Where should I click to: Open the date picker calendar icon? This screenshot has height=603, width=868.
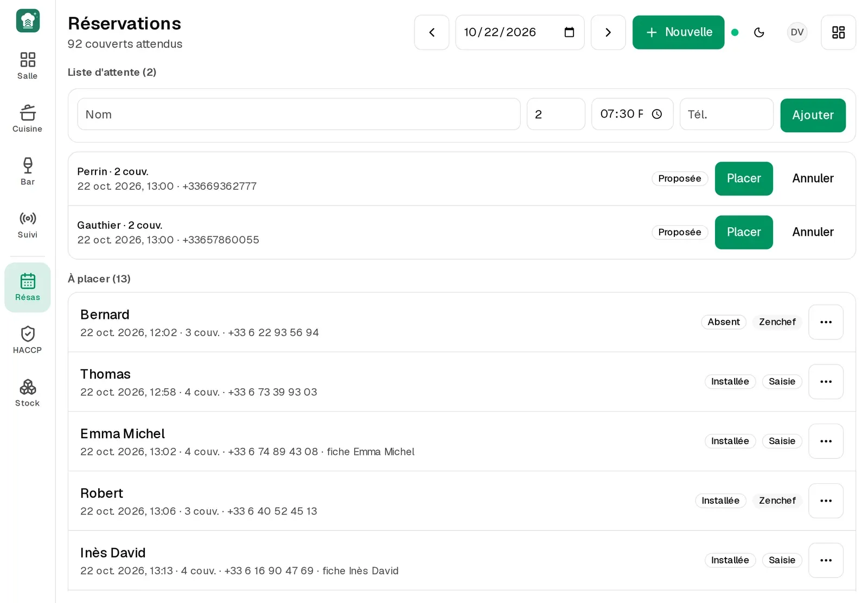569,33
